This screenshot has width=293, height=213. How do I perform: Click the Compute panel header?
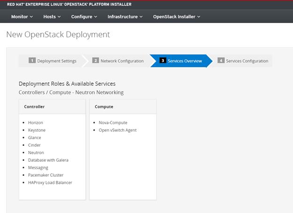123,107
